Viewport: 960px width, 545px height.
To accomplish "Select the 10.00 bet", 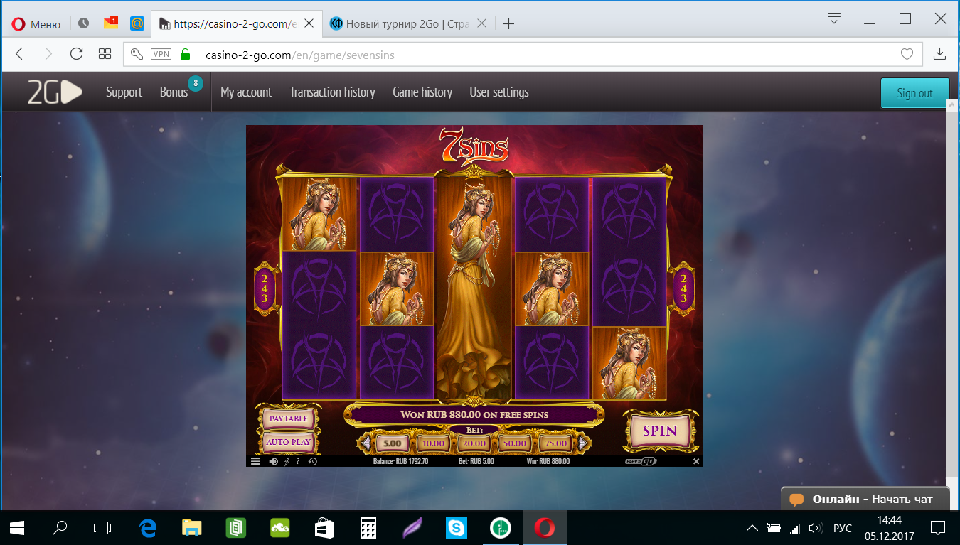I will pyautogui.click(x=433, y=443).
